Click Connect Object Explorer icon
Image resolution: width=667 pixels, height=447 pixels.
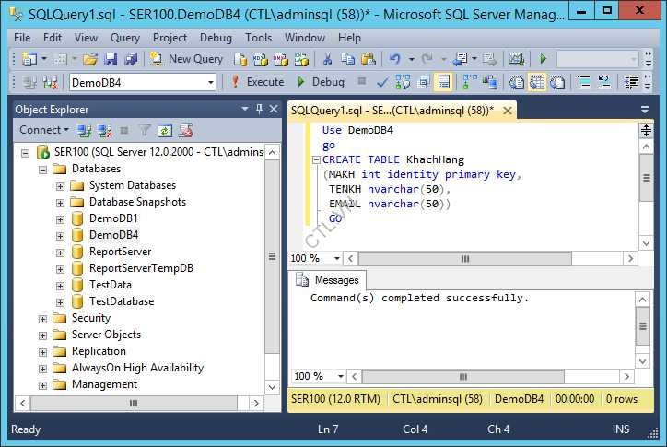coord(84,130)
